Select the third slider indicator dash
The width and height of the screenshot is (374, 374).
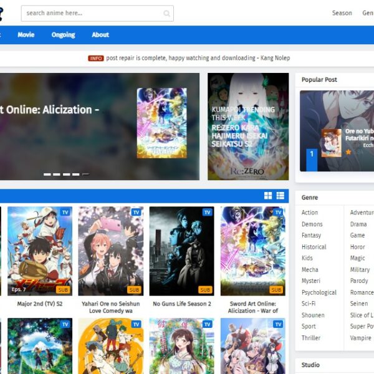(66, 175)
